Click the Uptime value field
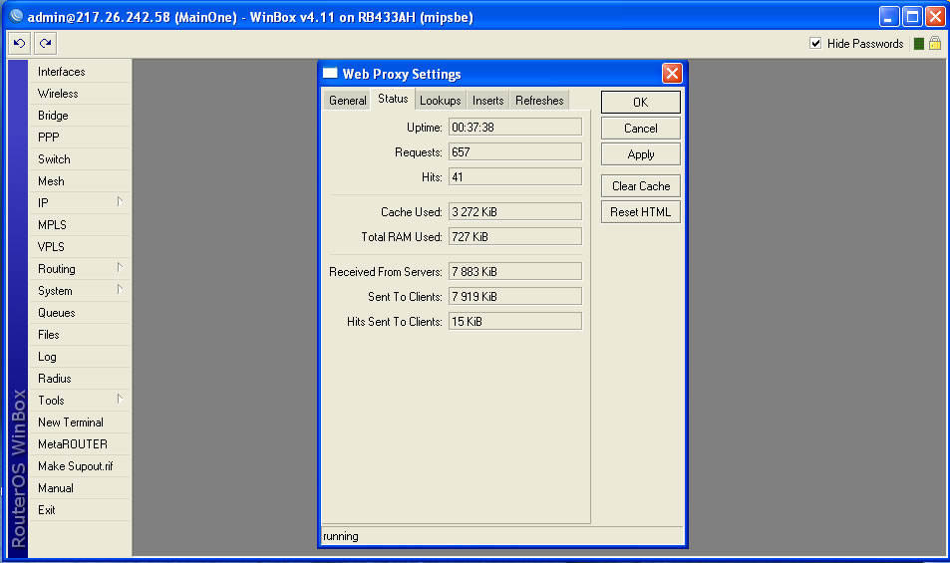Screen dimensions: 950x563 [515, 128]
